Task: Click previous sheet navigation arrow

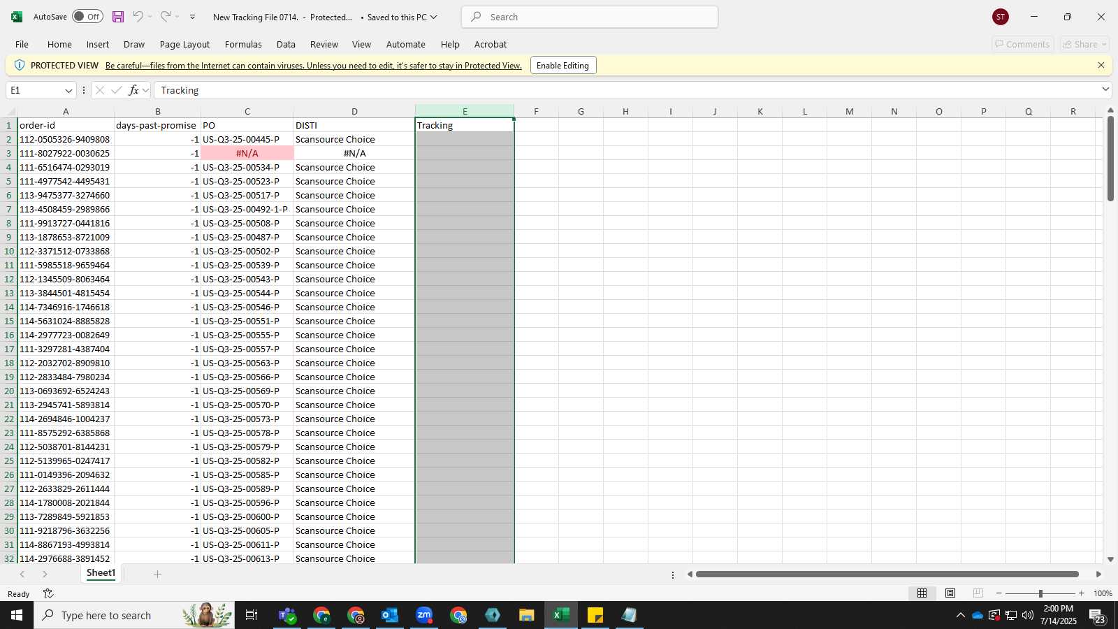Action: tap(22, 574)
